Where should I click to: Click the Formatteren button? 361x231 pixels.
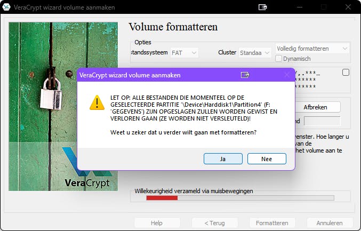(x=272, y=223)
